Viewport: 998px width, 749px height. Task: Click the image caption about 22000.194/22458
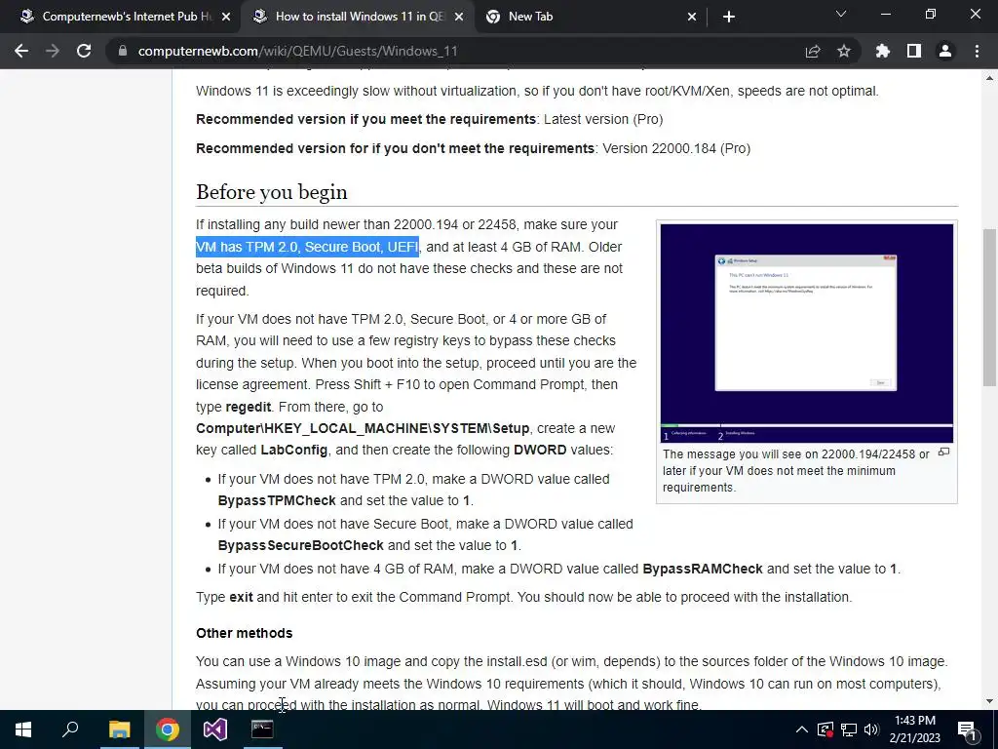795,471
